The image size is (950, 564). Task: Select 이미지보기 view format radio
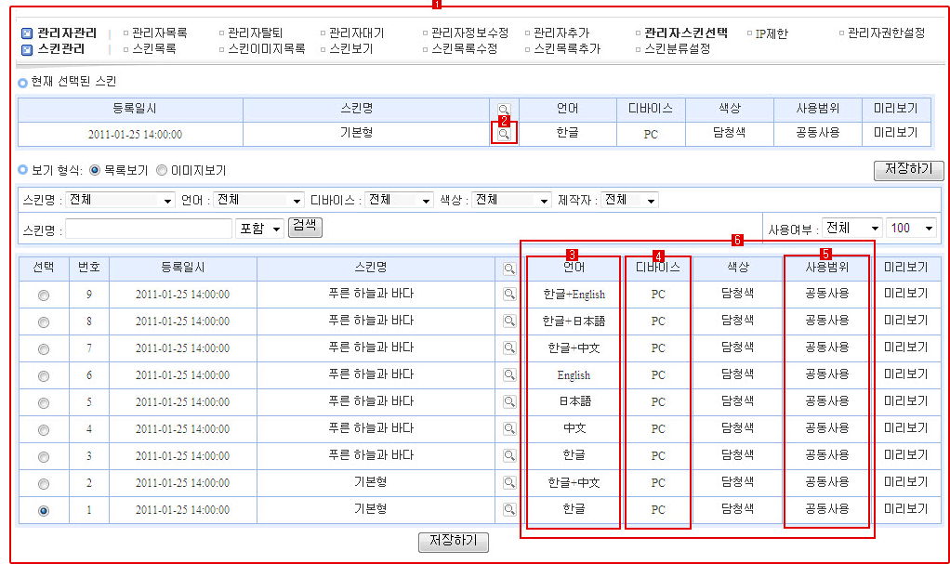(x=162, y=171)
